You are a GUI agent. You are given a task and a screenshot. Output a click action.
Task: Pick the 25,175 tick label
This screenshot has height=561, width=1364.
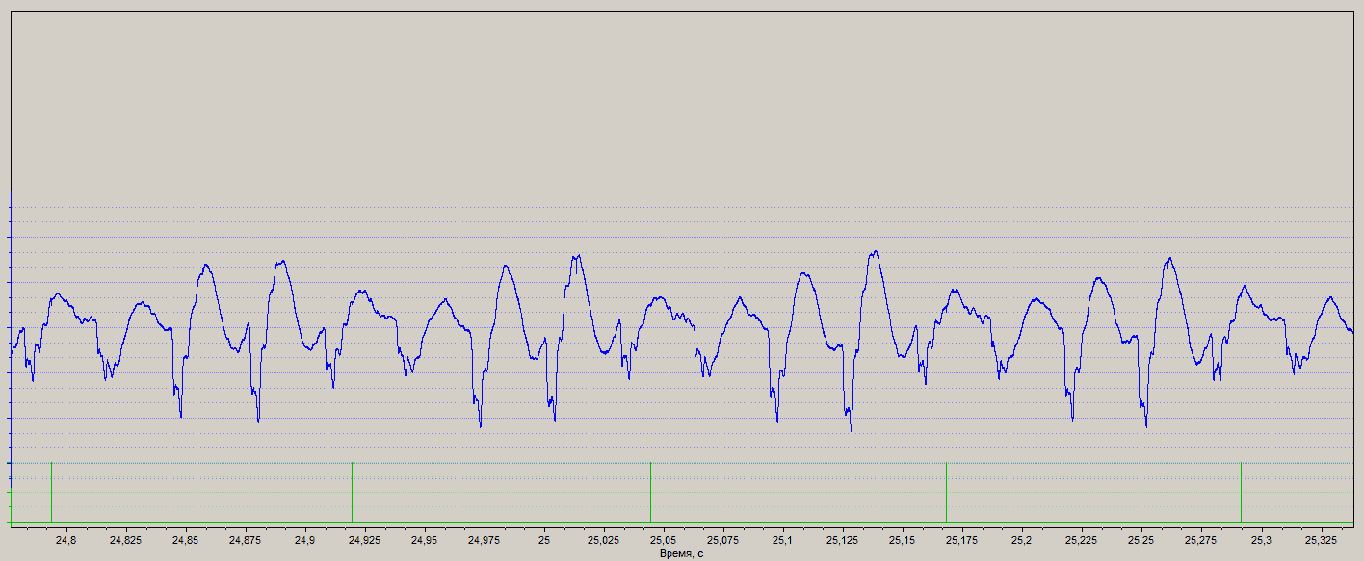click(962, 540)
